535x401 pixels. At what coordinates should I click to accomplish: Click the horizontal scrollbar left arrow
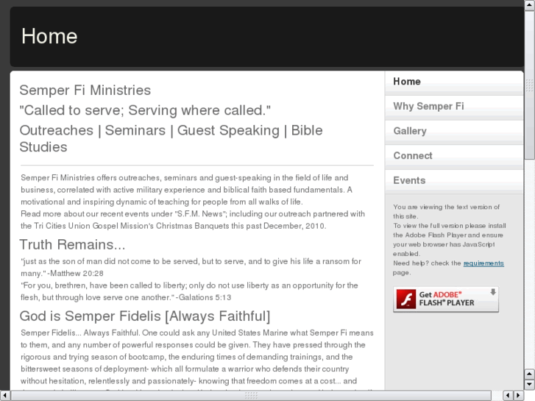(4, 396)
